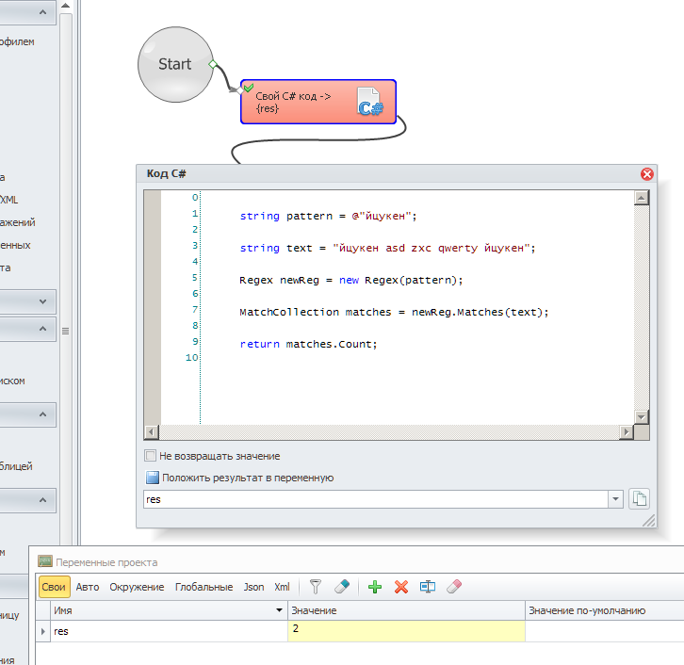The image size is (684, 665).
Task: Click the pink eraser icon at toolbar end
Action: (454, 587)
